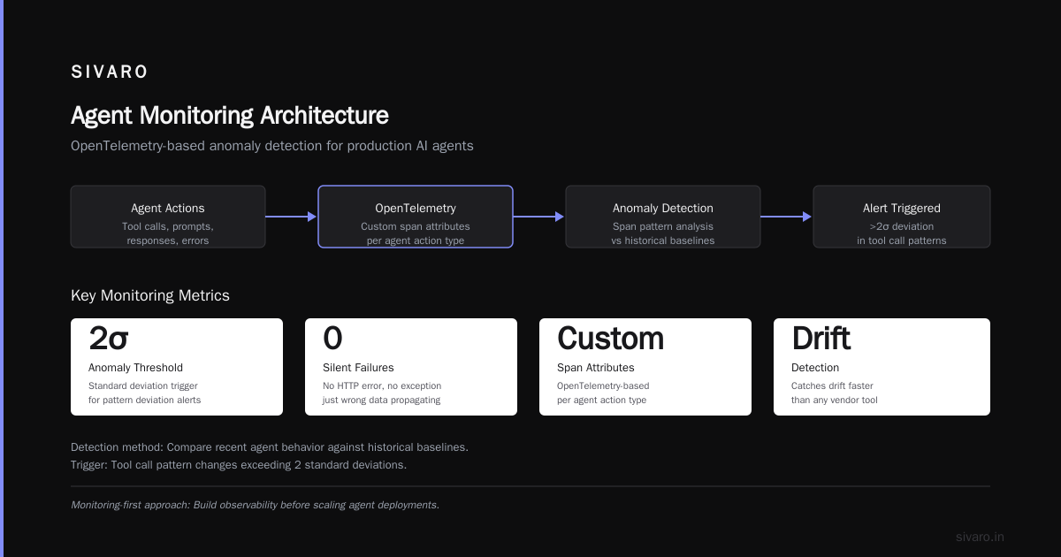The image size is (1061, 557).
Task: Click the Custom metric value
Action: (x=610, y=339)
